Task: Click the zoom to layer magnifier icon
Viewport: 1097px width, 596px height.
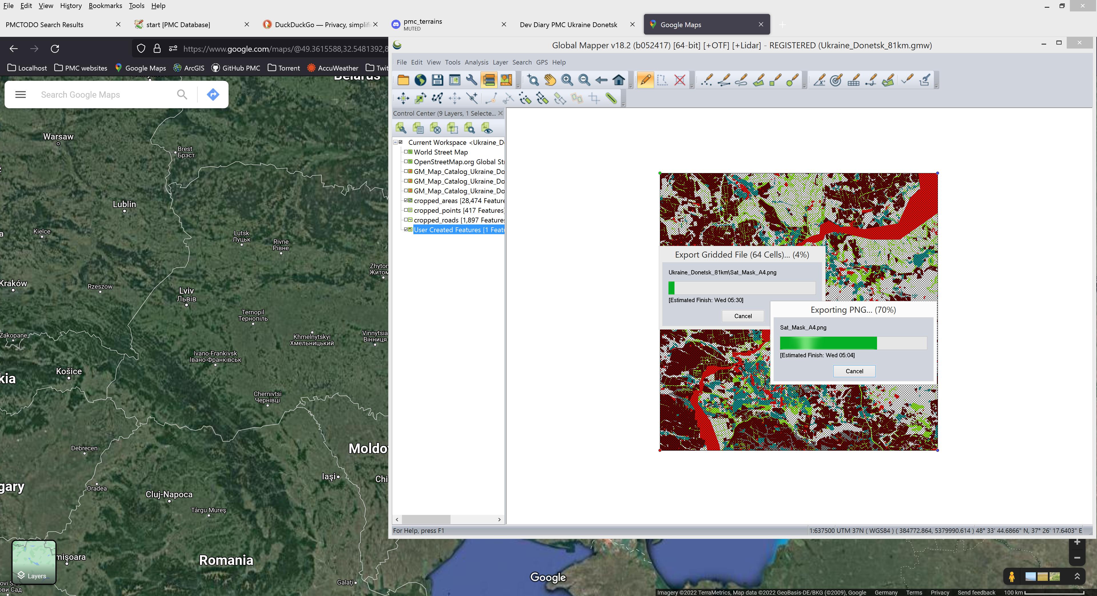Action: click(469, 128)
